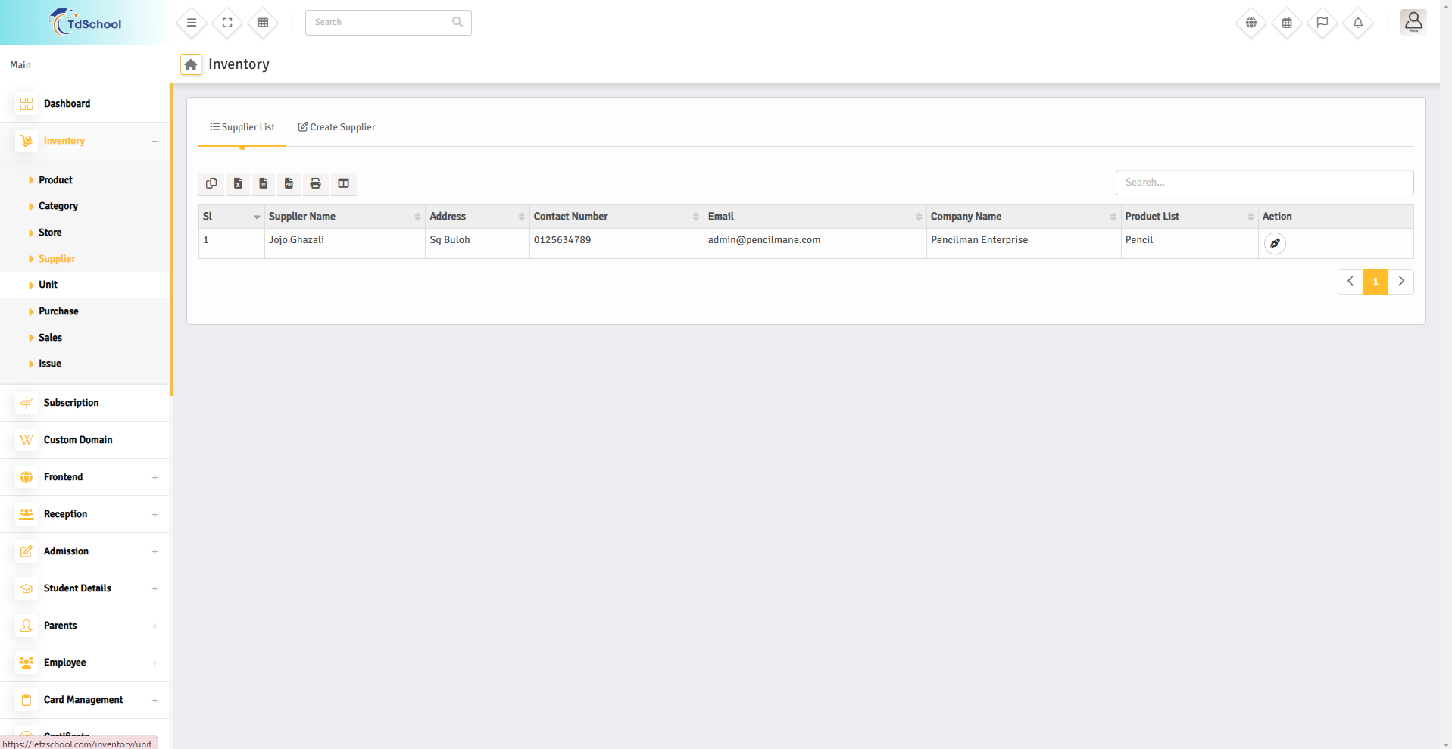
Task: Click the table Search field
Action: [x=1263, y=183]
